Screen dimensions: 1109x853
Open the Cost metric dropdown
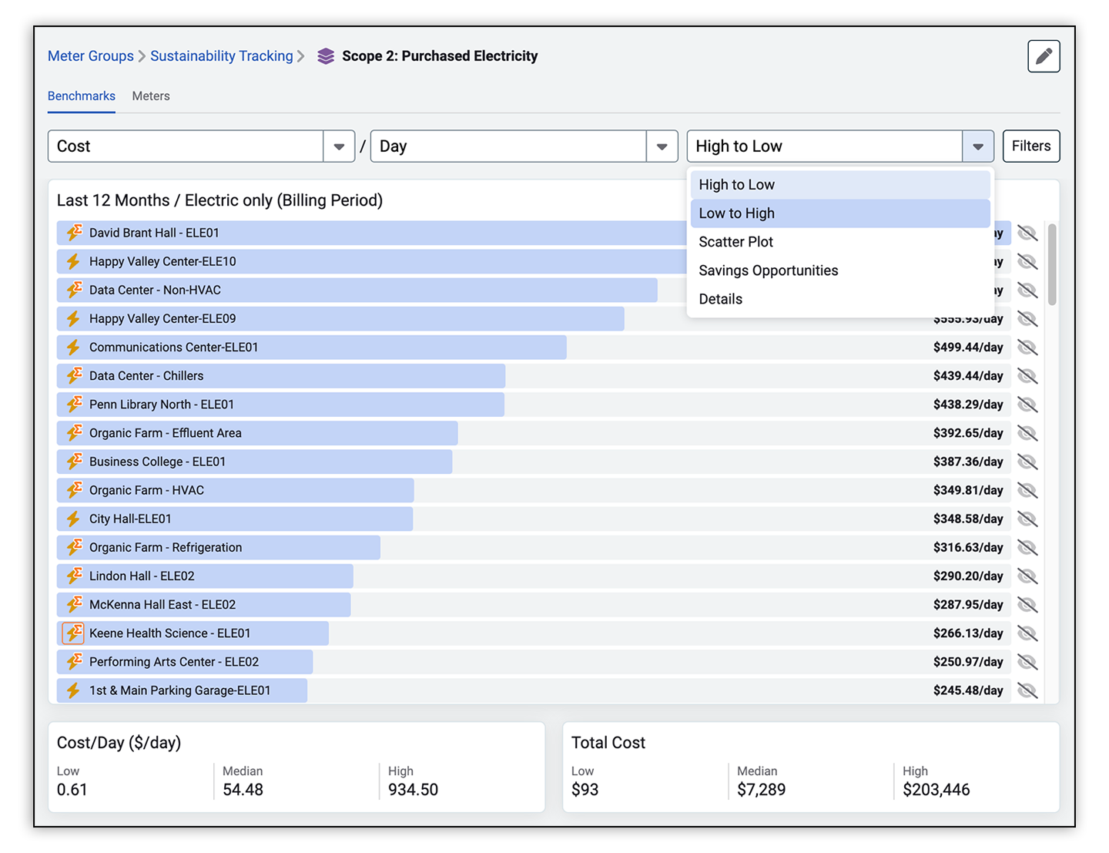(x=339, y=146)
